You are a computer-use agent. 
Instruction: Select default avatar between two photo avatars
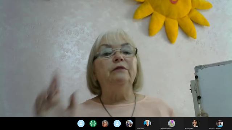[x=117, y=123]
